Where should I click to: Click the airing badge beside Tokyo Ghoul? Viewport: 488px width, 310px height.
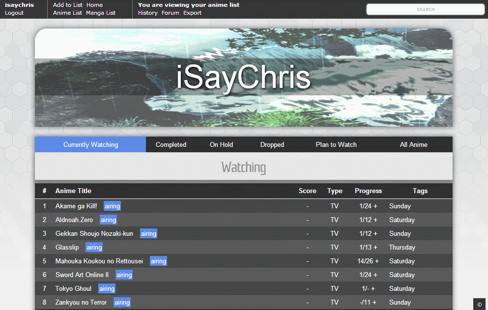point(107,289)
